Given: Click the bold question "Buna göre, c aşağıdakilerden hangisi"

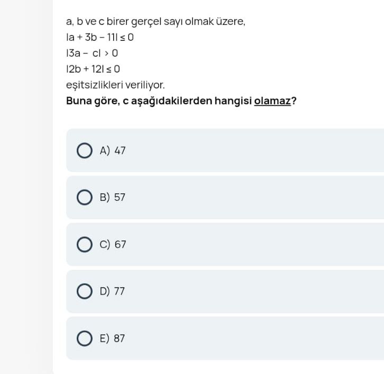Looking at the screenshot, I should pos(159,101).
